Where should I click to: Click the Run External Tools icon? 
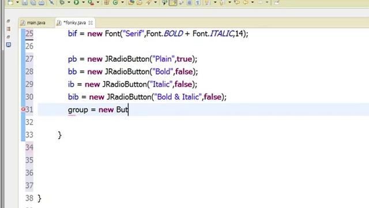[91, 2]
